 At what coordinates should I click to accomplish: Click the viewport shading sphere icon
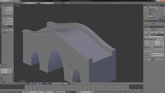coord(31,83)
